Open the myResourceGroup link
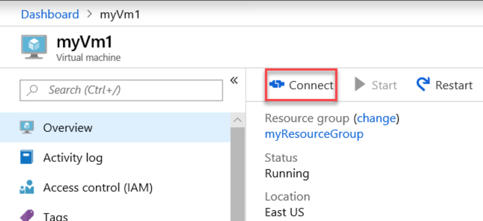The image size is (483, 221). pyautogui.click(x=314, y=134)
